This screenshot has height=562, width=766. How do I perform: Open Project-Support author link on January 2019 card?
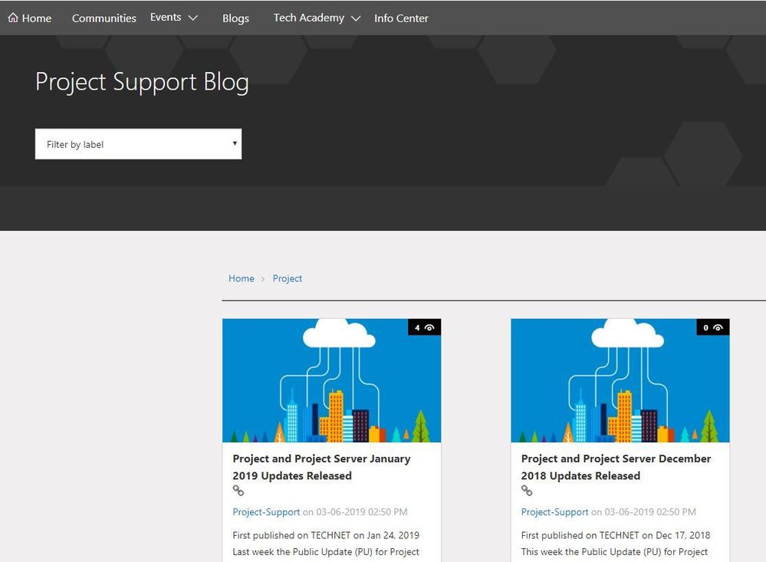[x=266, y=511]
